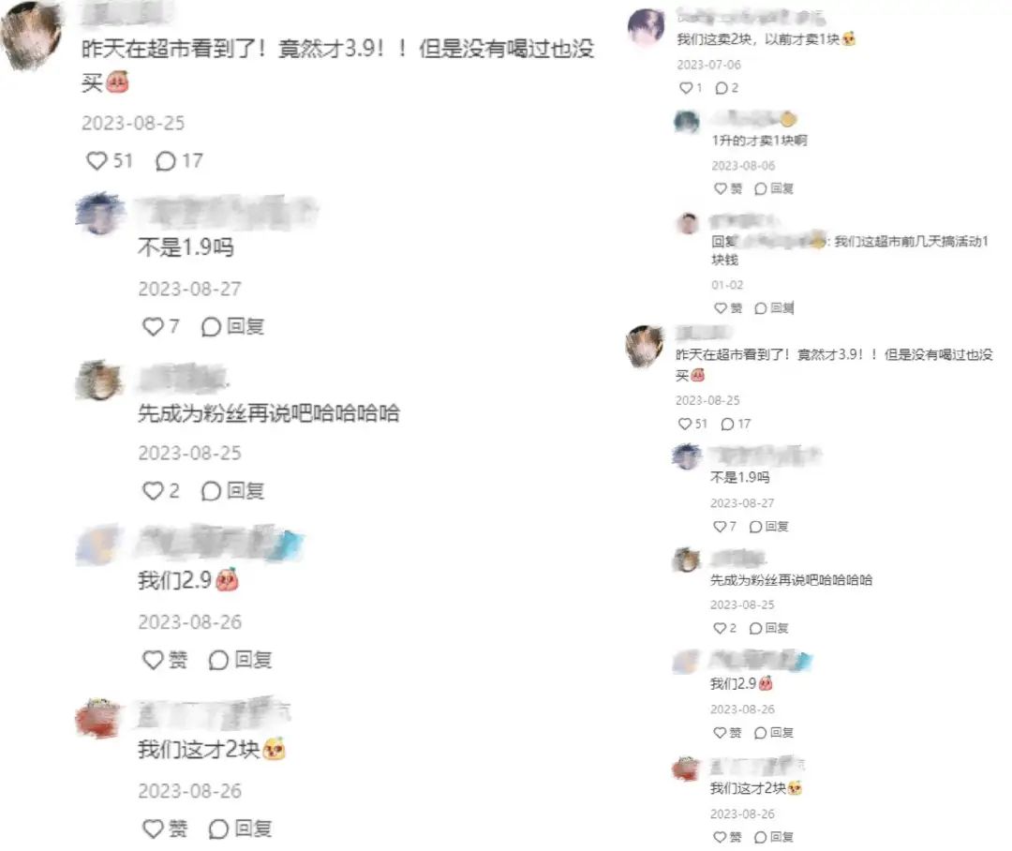The image size is (1012, 851).
Task: Like the left-side "我们这才2块" reply
Action: [x=165, y=829]
